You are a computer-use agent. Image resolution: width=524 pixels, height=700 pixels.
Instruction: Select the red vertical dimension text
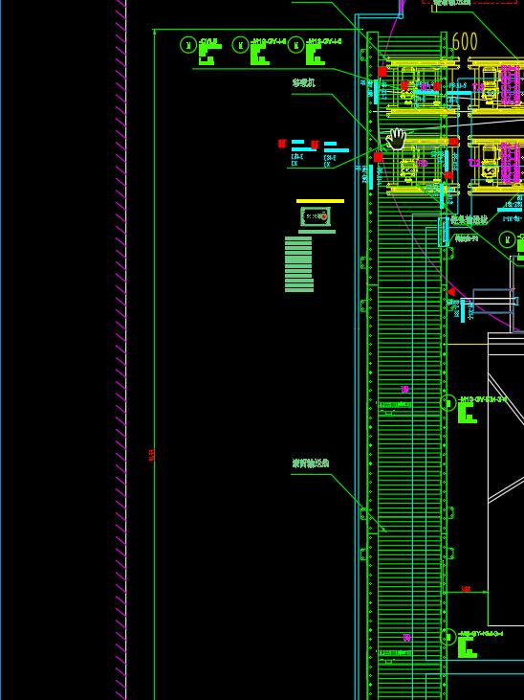pyautogui.click(x=151, y=456)
